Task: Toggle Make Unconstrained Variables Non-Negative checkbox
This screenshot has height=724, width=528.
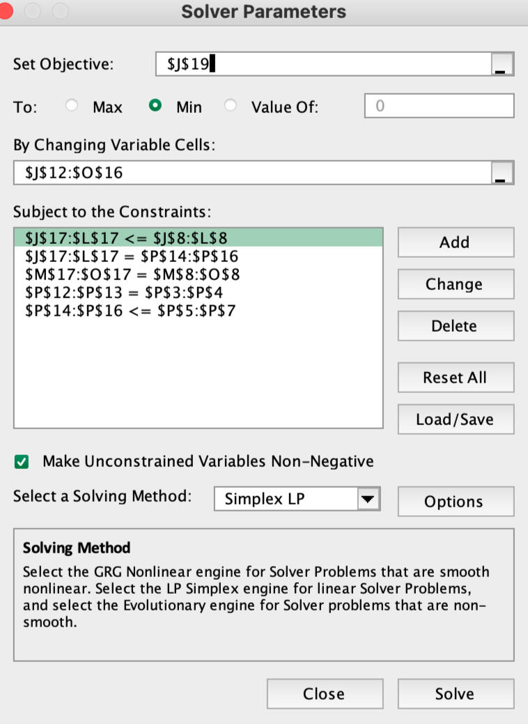Action: click(22, 461)
